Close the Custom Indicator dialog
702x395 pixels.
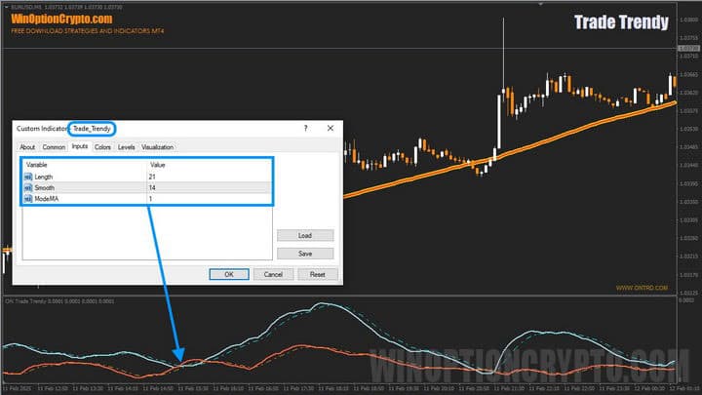pos(331,128)
